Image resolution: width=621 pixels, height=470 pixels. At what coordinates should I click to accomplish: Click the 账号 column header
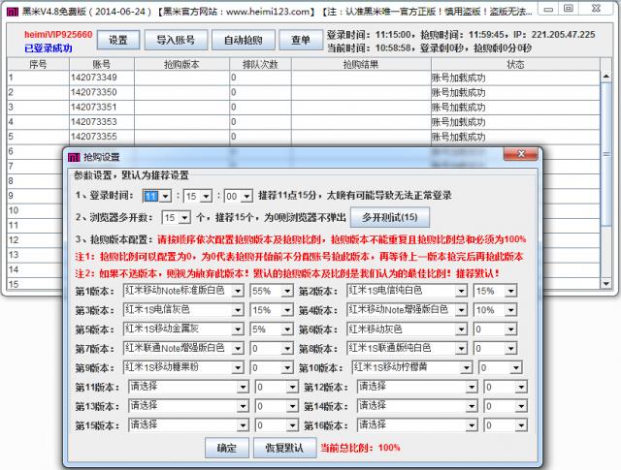[102, 65]
